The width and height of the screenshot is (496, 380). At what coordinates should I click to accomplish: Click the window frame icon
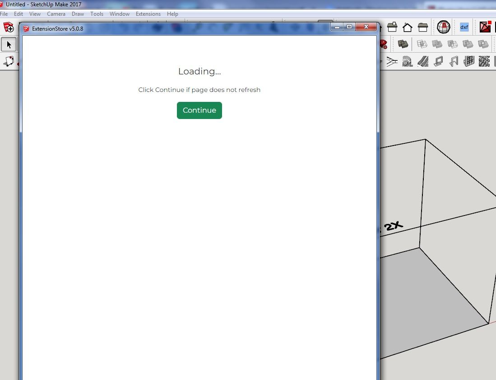(x=438, y=61)
